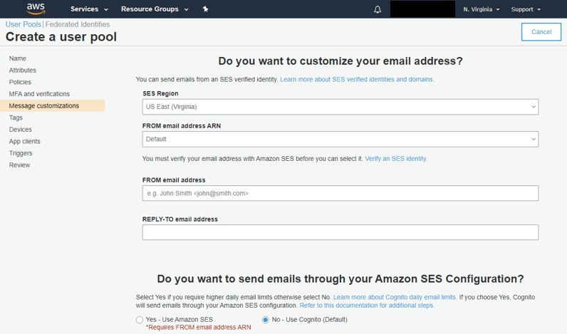Go to the Attributes step
This screenshot has width=567, height=334.
click(x=23, y=71)
